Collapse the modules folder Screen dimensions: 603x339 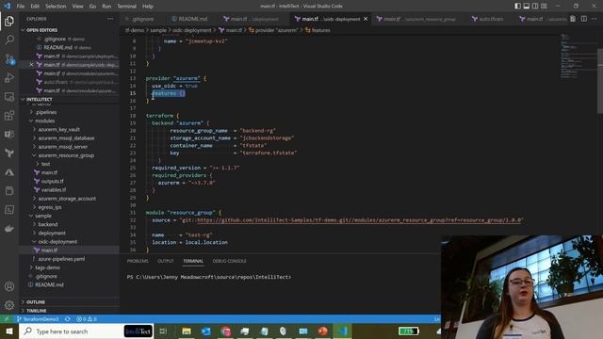(x=44, y=121)
